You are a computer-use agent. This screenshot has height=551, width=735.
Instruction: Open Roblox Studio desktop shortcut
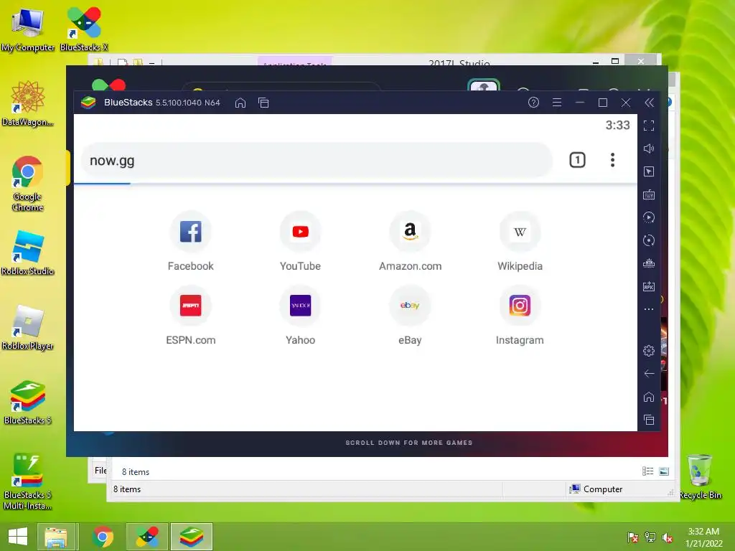[28, 253]
